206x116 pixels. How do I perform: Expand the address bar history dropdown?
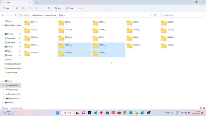coord(150,15)
